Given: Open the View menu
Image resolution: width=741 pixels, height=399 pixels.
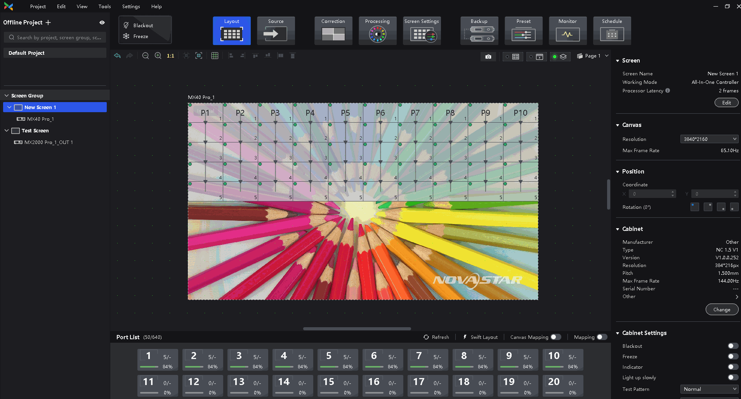Looking at the screenshot, I should tap(82, 6).
